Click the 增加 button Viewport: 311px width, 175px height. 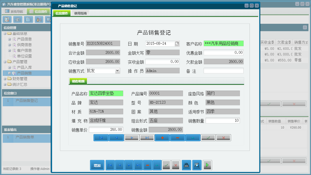97,165
